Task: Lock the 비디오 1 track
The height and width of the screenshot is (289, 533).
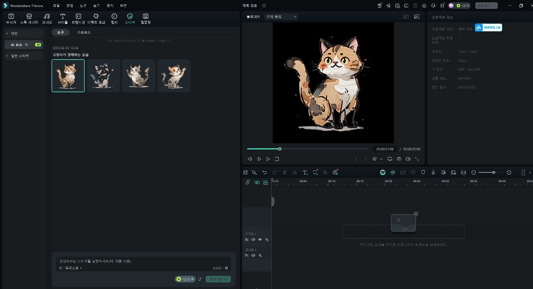Action: [x=247, y=240]
